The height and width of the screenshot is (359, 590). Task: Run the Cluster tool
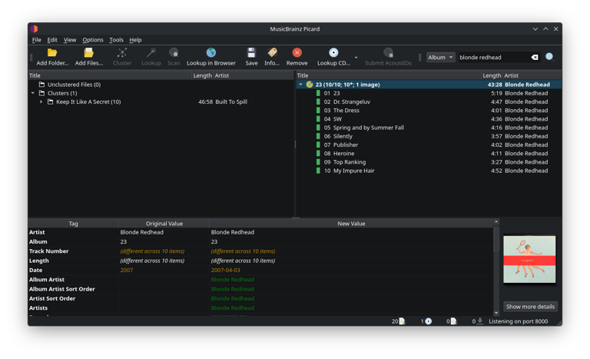pyautogui.click(x=122, y=57)
